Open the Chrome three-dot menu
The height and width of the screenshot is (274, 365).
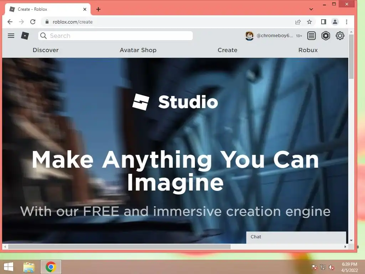346,22
